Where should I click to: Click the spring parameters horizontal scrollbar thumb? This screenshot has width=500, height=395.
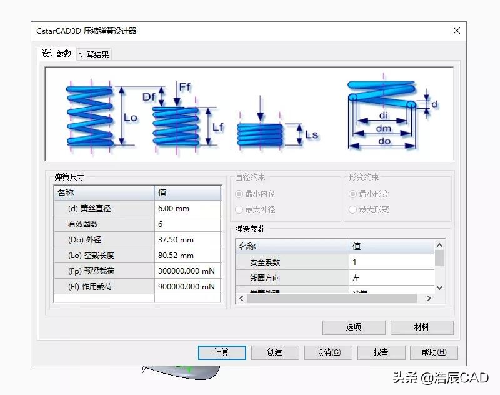pyautogui.click(x=332, y=298)
